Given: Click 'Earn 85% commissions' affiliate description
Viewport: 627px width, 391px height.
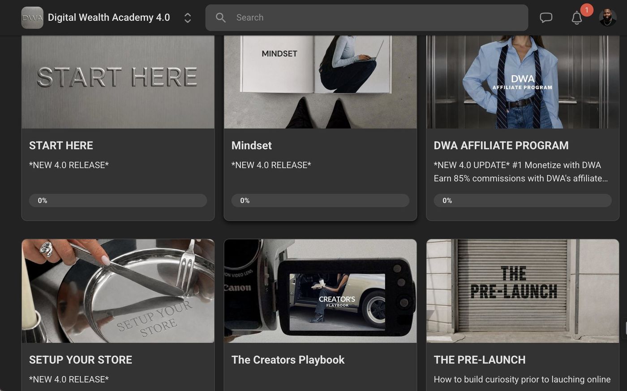Looking at the screenshot, I should 520,178.
